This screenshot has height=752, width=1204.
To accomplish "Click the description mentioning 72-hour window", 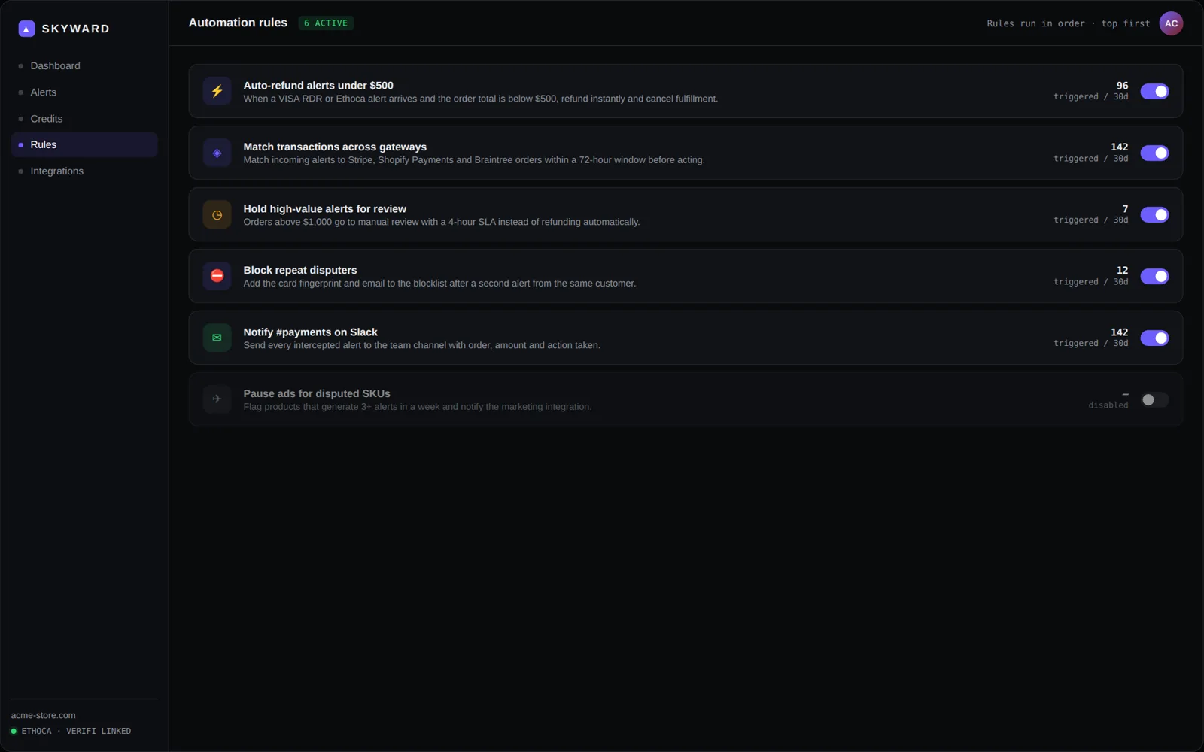I will 474,160.
